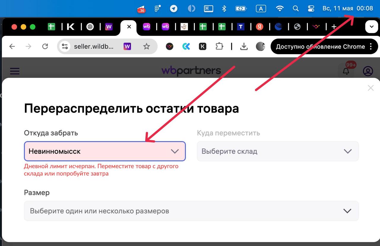The width and height of the screenshot is (380, 246).
Task: Switch to the blue T browser tab
Action: [x=240, y=27]
